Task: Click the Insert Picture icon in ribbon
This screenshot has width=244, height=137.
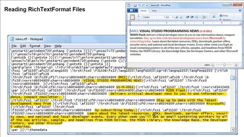Action: (214, 17)
